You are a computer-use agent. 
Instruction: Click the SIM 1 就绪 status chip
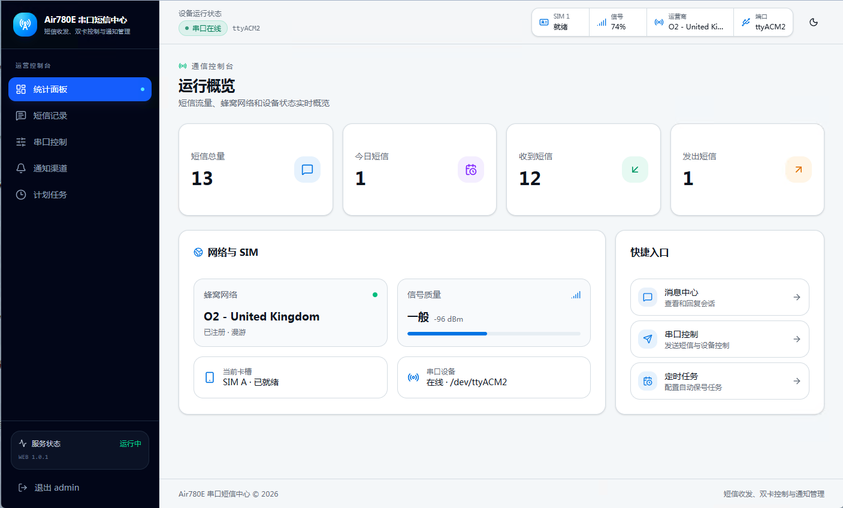pos(561,22)
